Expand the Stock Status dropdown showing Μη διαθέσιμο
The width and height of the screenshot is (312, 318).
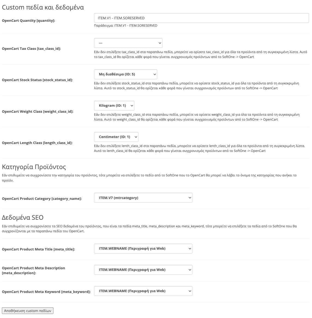click(x=125, y=74)
